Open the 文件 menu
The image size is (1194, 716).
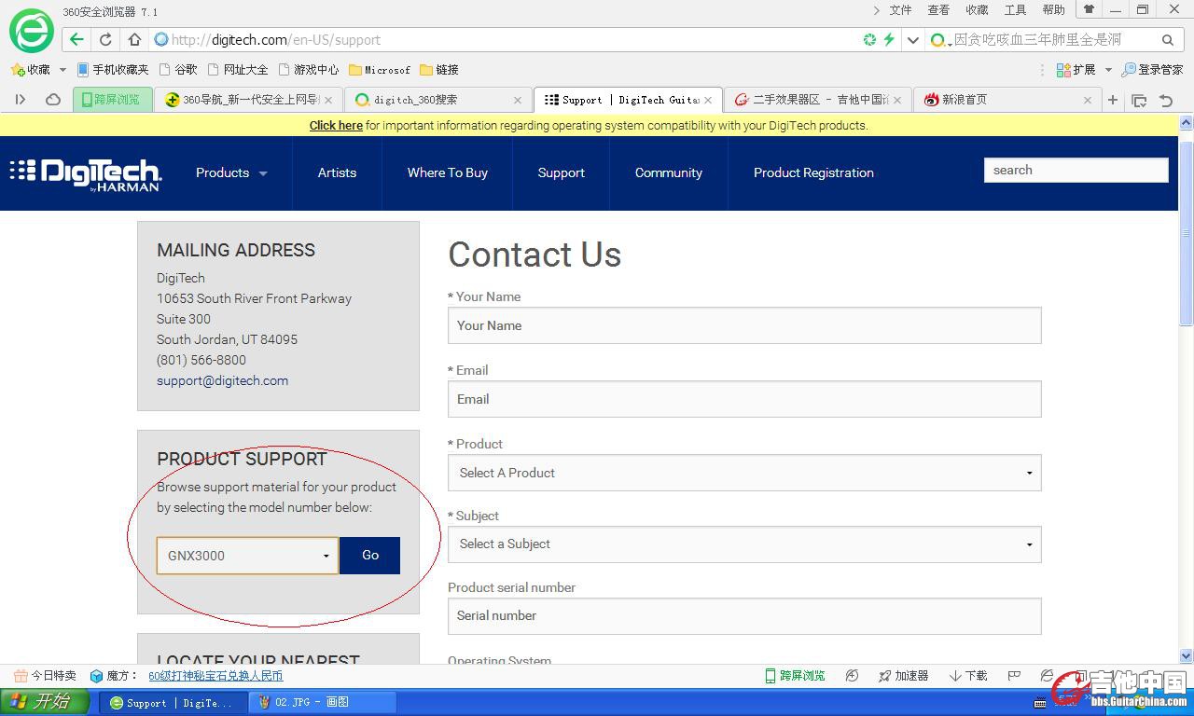900,9
